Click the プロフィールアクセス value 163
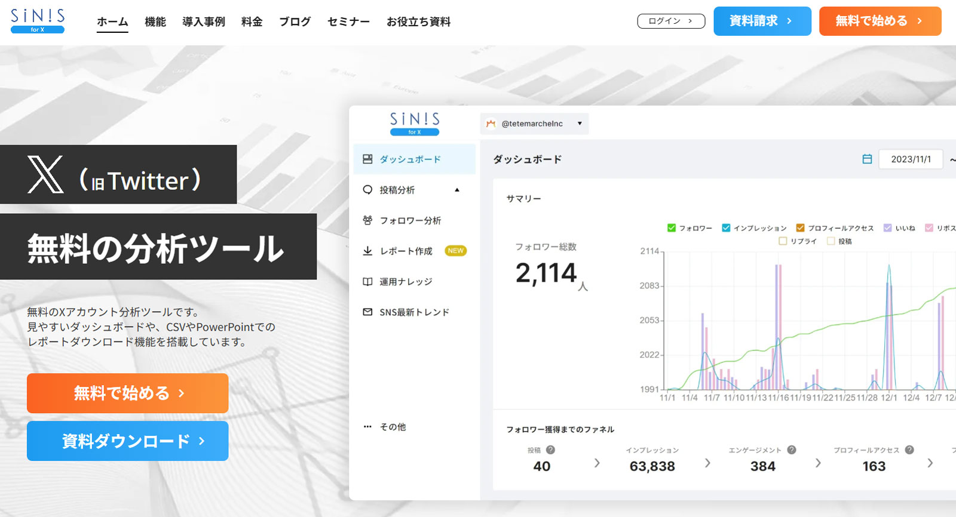The height and width of the screenshot is (517, 956). [x=874, y=466]
